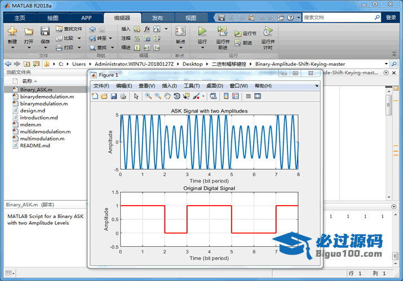The image size is (403, 281).
Task: Toggle Brush data tool
Action: (x=196, y=96)
